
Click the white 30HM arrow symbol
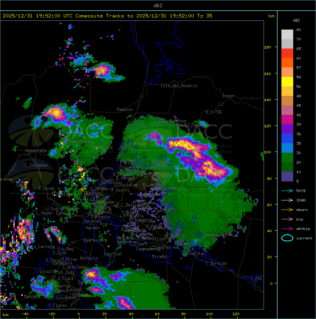[x=287, y=200]
